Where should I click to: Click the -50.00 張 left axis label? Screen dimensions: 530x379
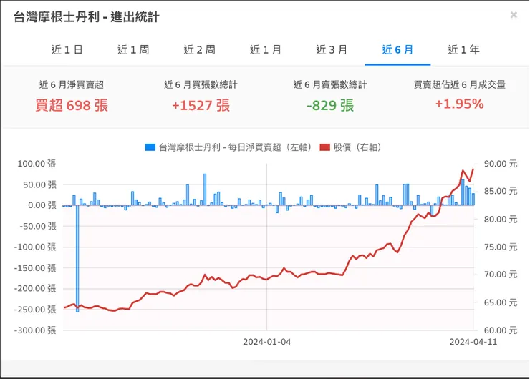tap(37, 226)
